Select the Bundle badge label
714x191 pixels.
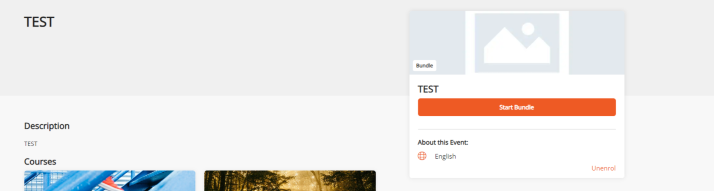click(x=424, y=65)
